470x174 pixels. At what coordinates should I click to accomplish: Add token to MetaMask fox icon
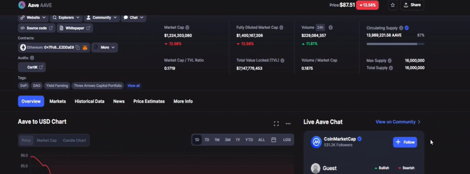pos(85,47)
